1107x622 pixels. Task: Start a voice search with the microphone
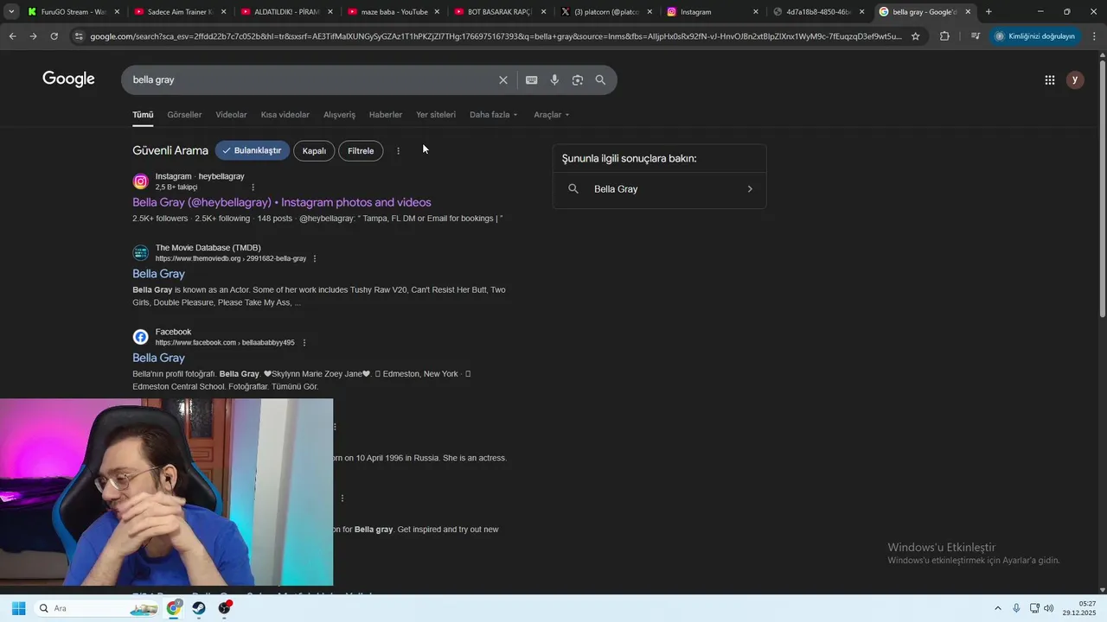coord(554,79)
